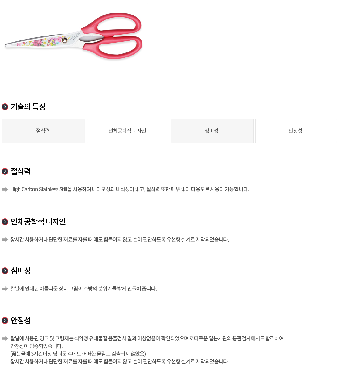Click the gray arrow before 장시간 사용하거나 text under 인체공학적 디자인

(5, 240)
